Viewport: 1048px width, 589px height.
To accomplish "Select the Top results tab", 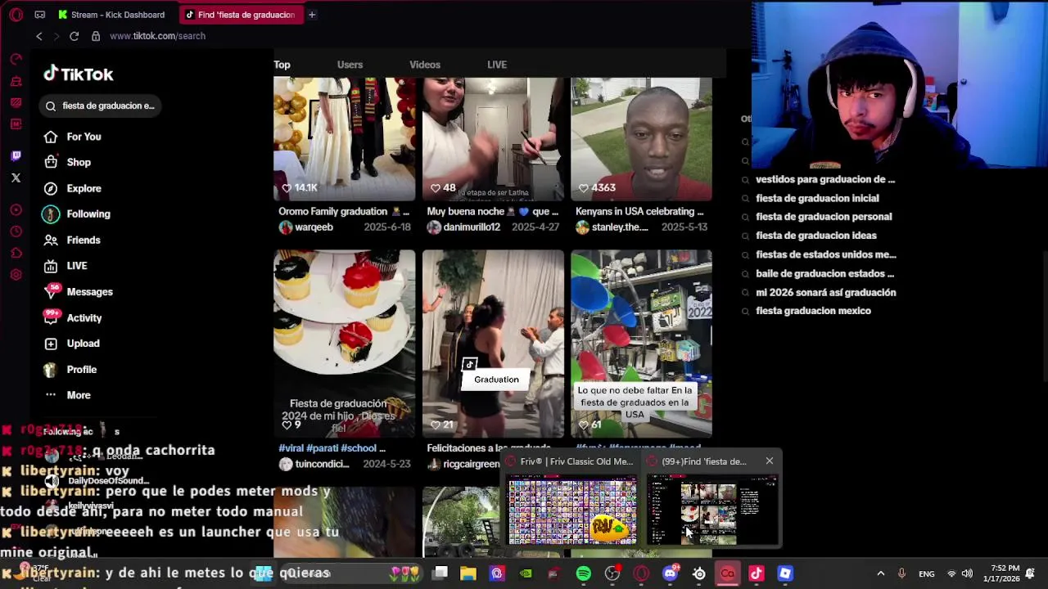I will coord(282,65).
